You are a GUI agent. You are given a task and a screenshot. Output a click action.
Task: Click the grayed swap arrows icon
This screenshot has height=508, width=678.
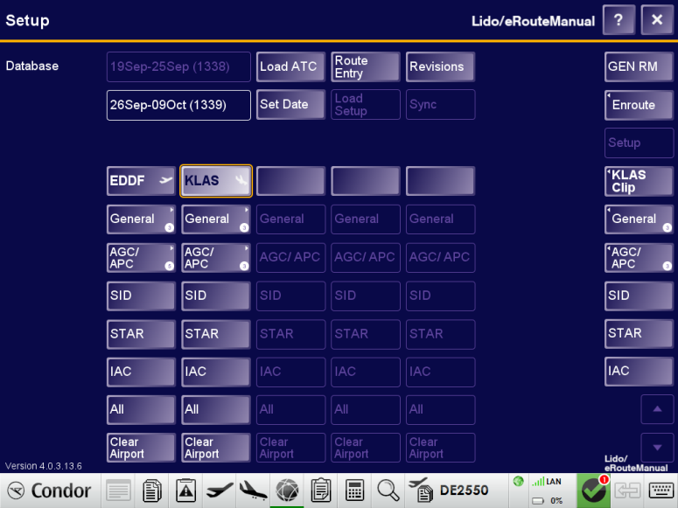point(627,491)
